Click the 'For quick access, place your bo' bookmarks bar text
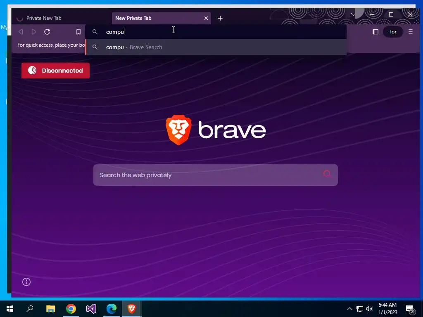The image size is (423, 317). click(51, 45)
